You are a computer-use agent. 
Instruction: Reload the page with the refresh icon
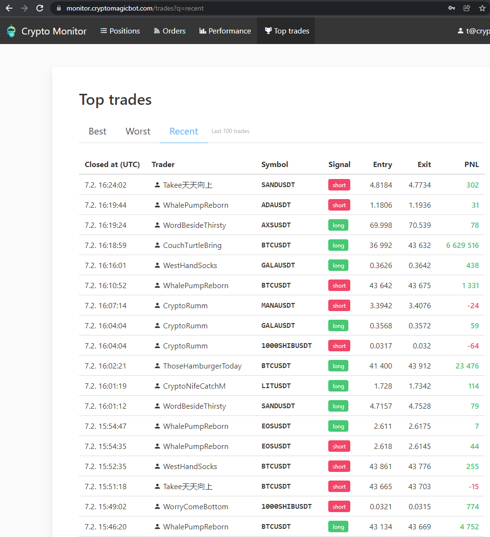(x=40, y=8)
